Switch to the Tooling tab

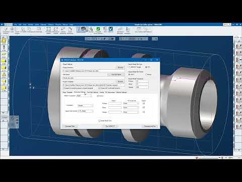pos(101,93)
